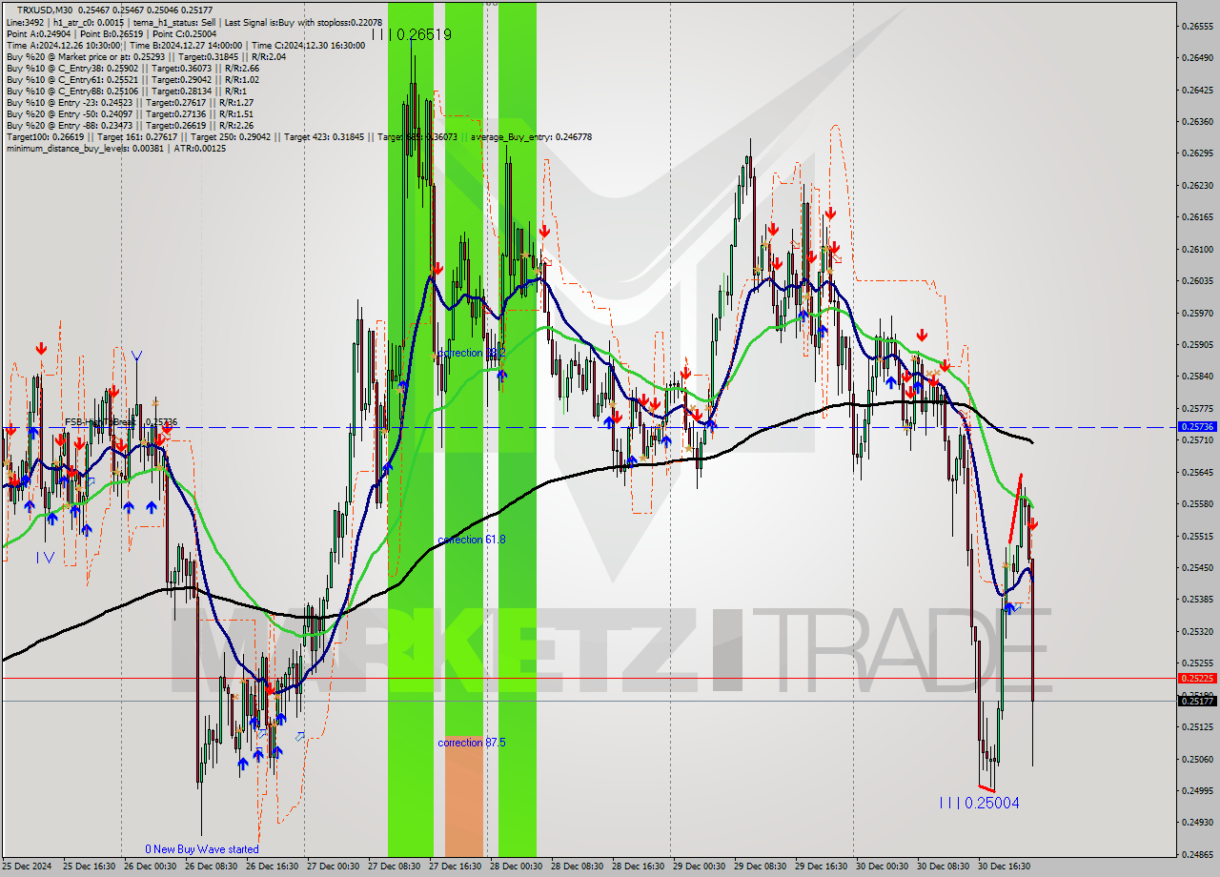Click the 0.24930 price axis label
The height and width of the screenshot is (877, 1220).
point(1197,823)
